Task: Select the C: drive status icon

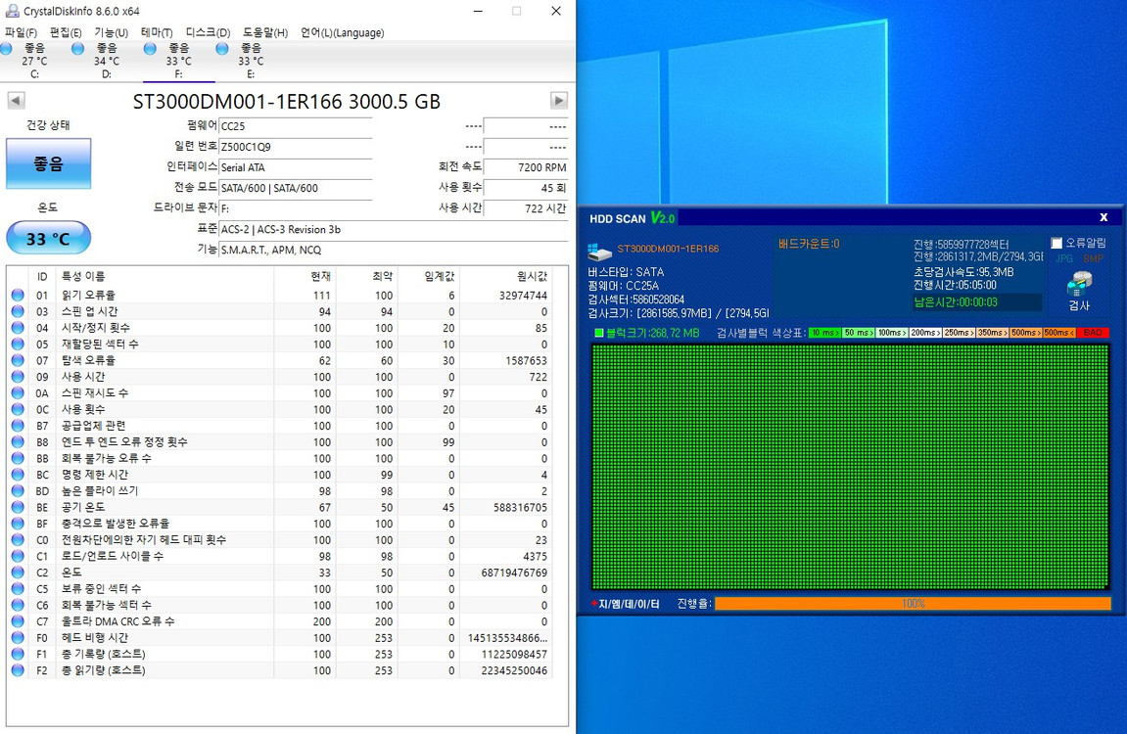Action: 8,49
